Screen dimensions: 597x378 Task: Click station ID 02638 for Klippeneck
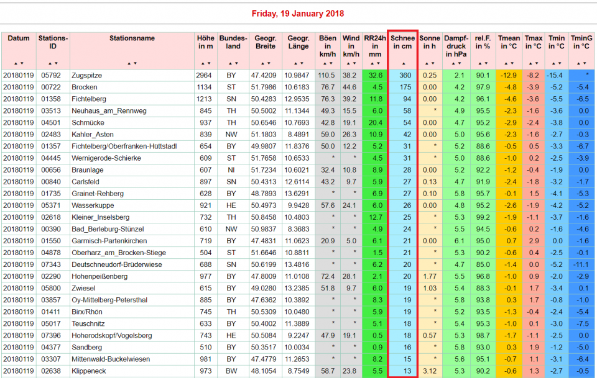pyautogui.click(x=51, y=371)
